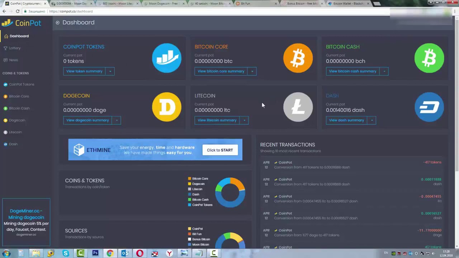The width and height of the screenshot is (459, 258).
Task: Click the Bit Fun source legend swatch
Action: point(189,234)
